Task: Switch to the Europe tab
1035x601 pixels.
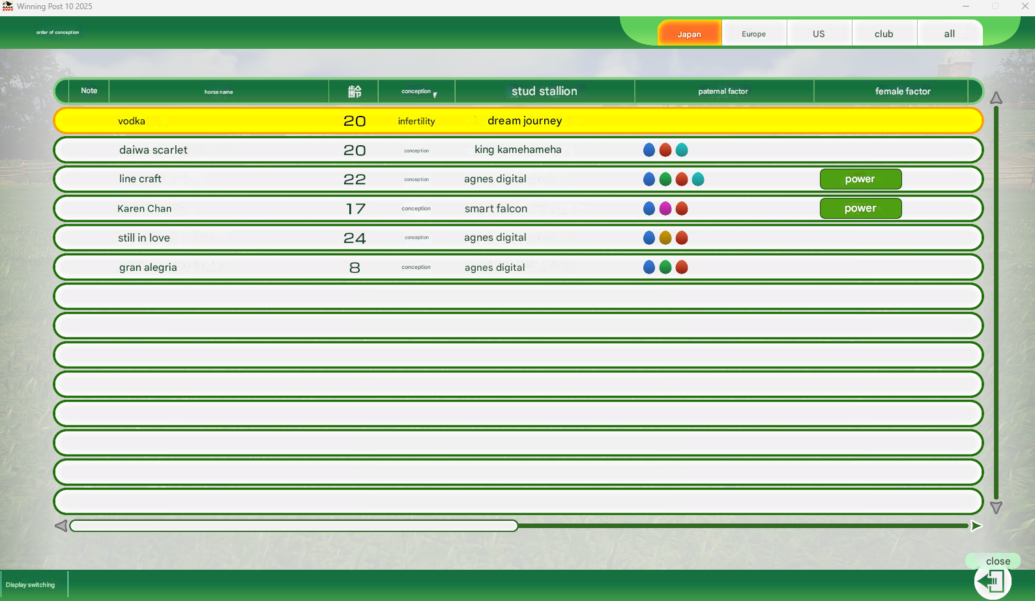Action: (x=754, y=33)
